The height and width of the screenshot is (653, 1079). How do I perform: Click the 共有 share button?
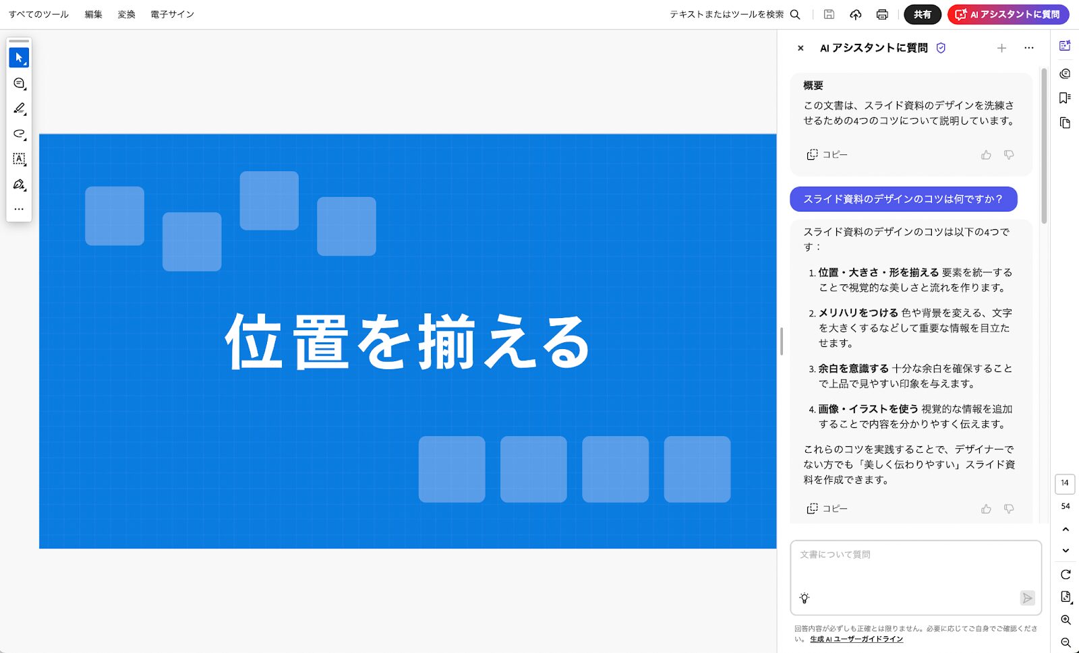tap(922, 14)
